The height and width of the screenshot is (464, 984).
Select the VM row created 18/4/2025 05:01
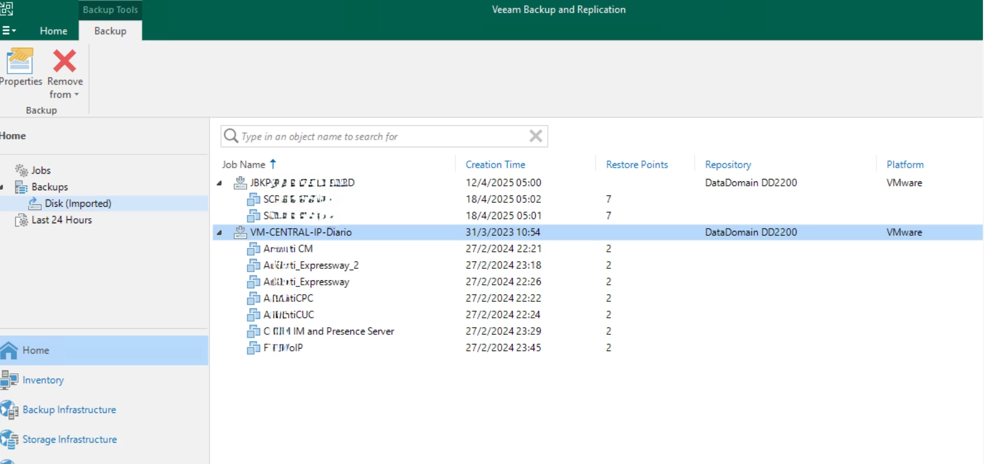pyautogui.click(x=598, y=216)
